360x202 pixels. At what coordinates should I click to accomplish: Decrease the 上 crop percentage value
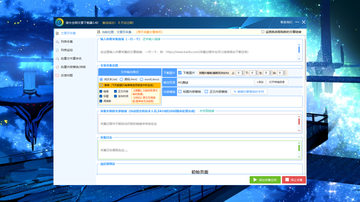pos(243,74)
